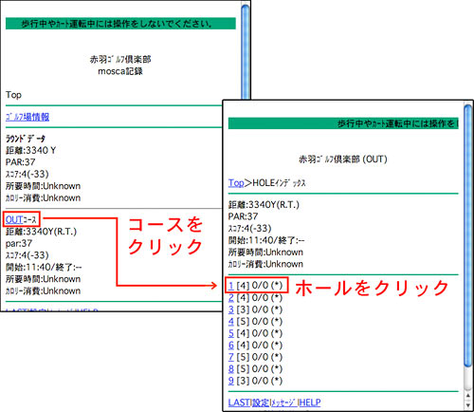Select hole 3 link

pyautogui.click(x=231, y=309)
